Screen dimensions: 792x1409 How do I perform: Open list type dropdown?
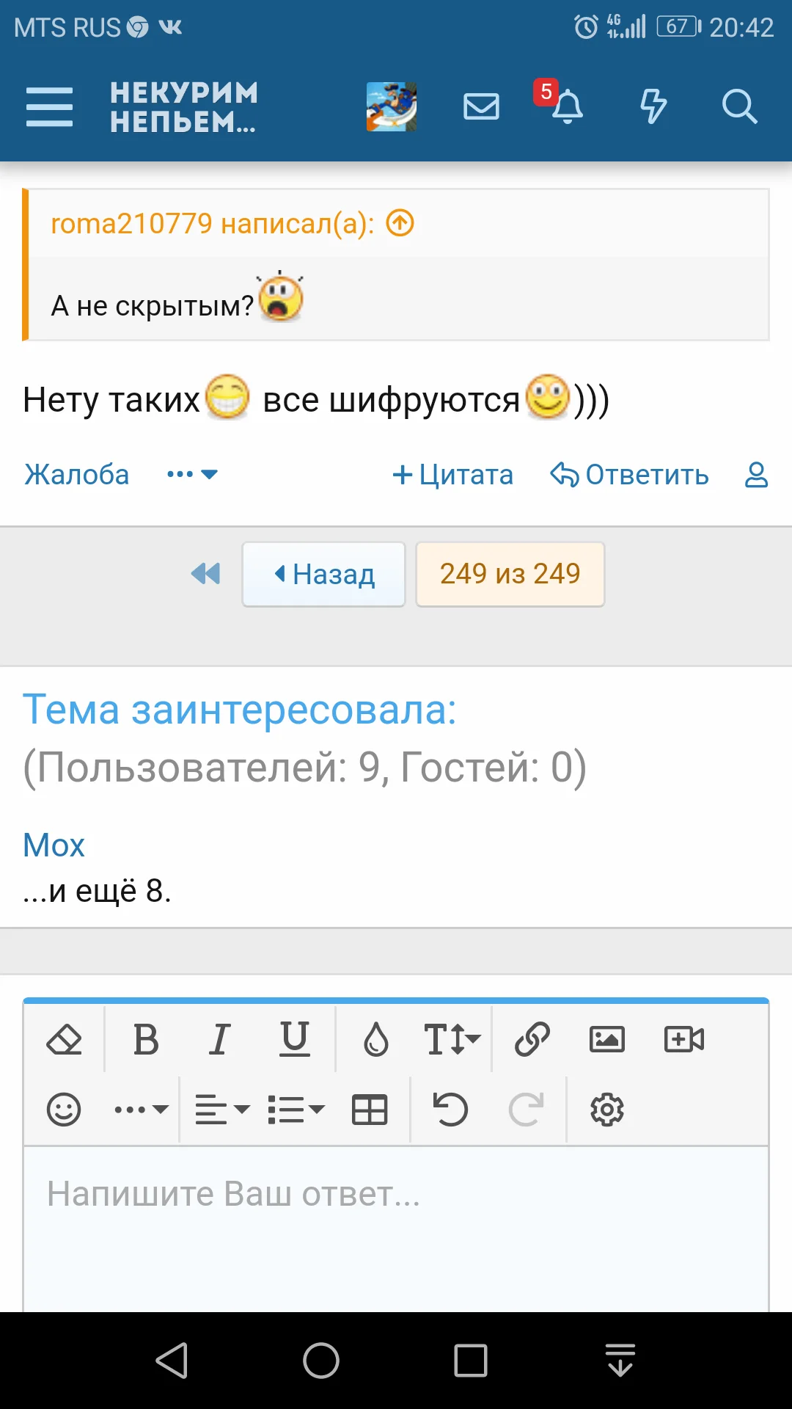pyautogui.click(x=296, y=1110)
